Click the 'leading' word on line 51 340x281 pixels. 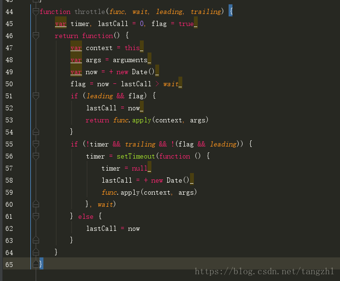(x=100, y=96)
